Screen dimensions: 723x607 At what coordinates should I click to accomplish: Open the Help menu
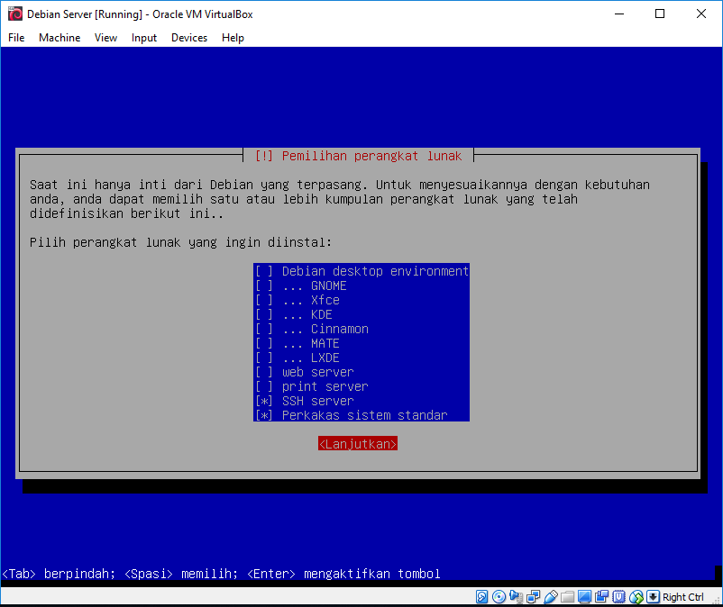(233, 38)
